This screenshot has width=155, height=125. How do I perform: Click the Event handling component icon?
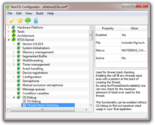[19, 69]
